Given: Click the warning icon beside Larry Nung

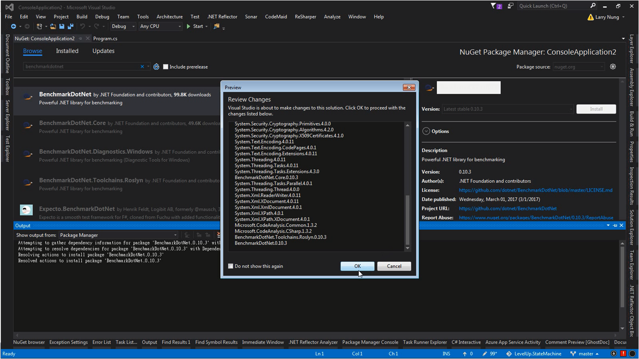Looking at the screenshot, I should (x=591, y=17).
